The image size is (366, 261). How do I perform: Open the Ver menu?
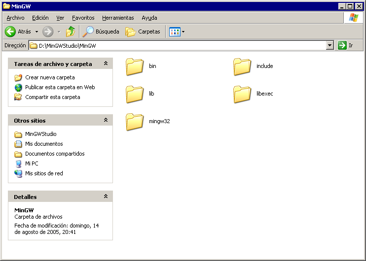(x=60, y=18)
